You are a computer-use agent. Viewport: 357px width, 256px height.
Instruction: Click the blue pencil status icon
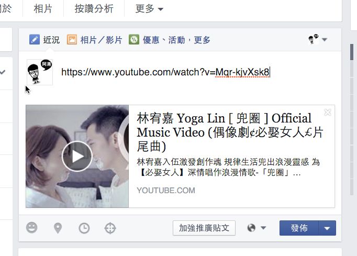(x=35, y=39)
